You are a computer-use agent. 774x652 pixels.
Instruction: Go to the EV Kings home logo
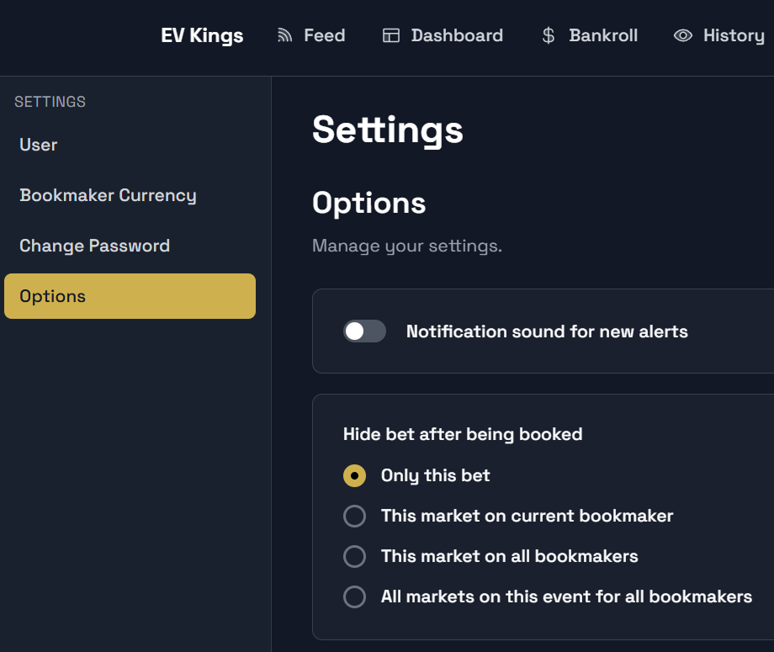click(202, 35)
